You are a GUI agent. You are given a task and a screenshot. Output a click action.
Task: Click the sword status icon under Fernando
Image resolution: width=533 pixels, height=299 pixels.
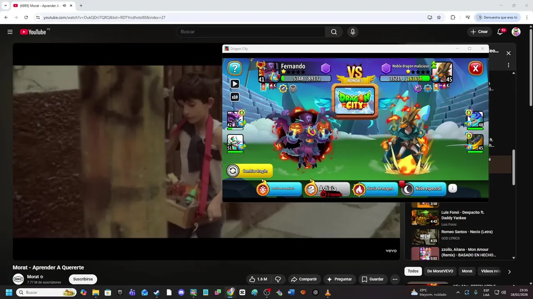tap(283, 88)
